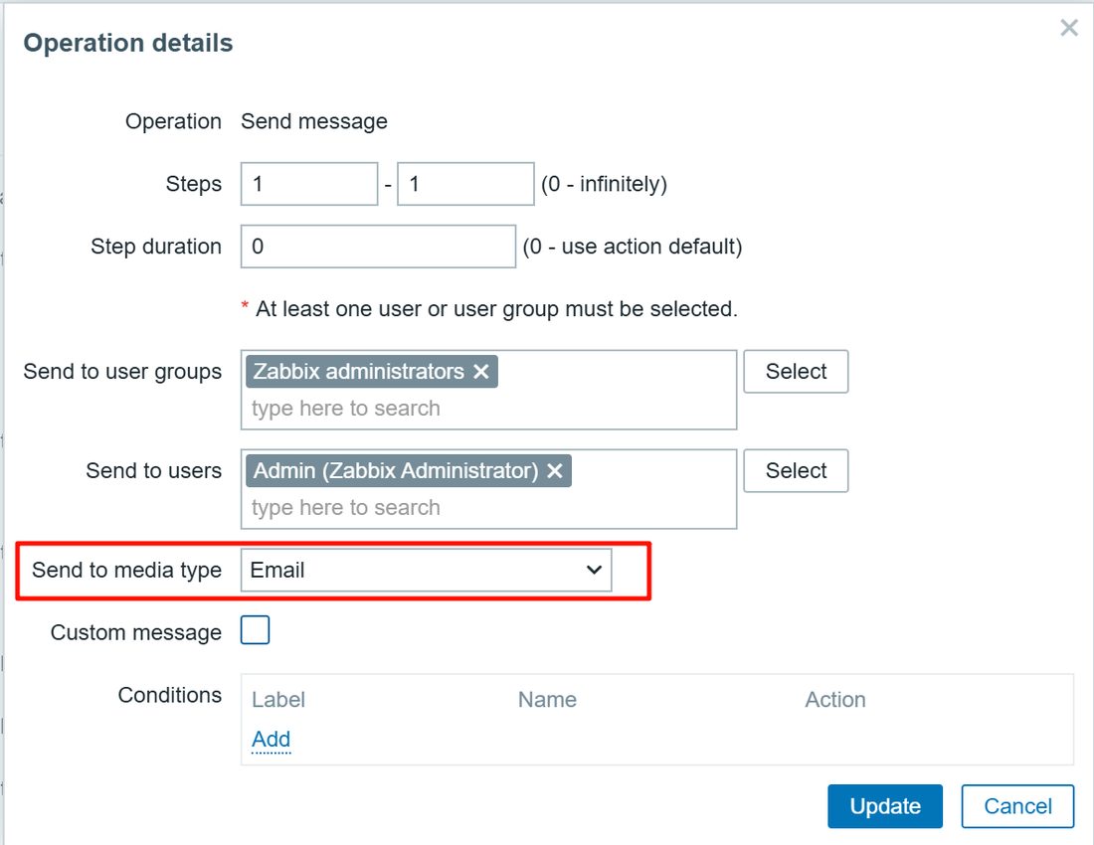Screen dimensions: 1094x845
Task: Click the Name column header
Action: 547,699
